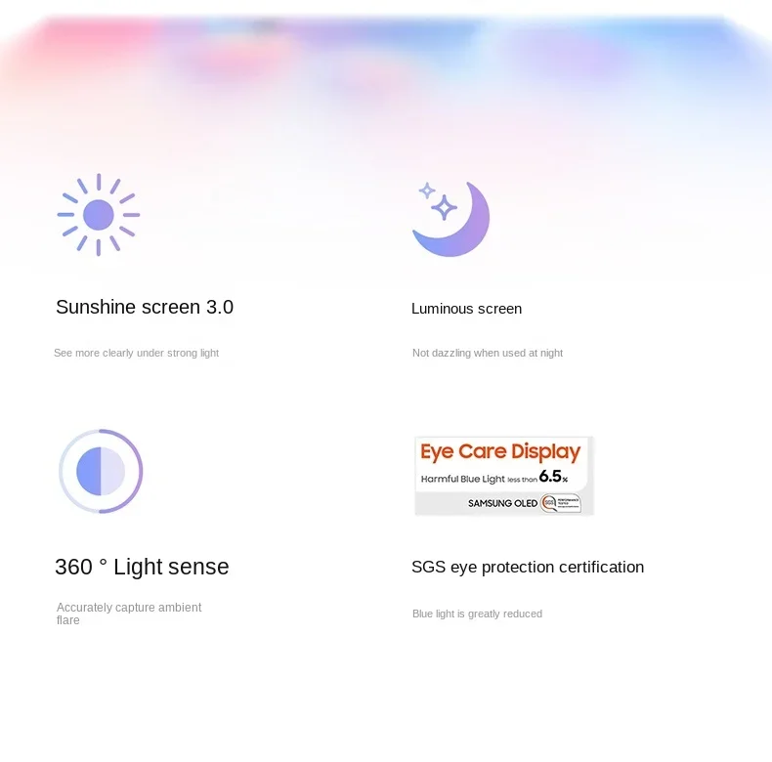772x762 pixels.
Task: Click the 360 ° Light sense heading
Action: (142, 567)
